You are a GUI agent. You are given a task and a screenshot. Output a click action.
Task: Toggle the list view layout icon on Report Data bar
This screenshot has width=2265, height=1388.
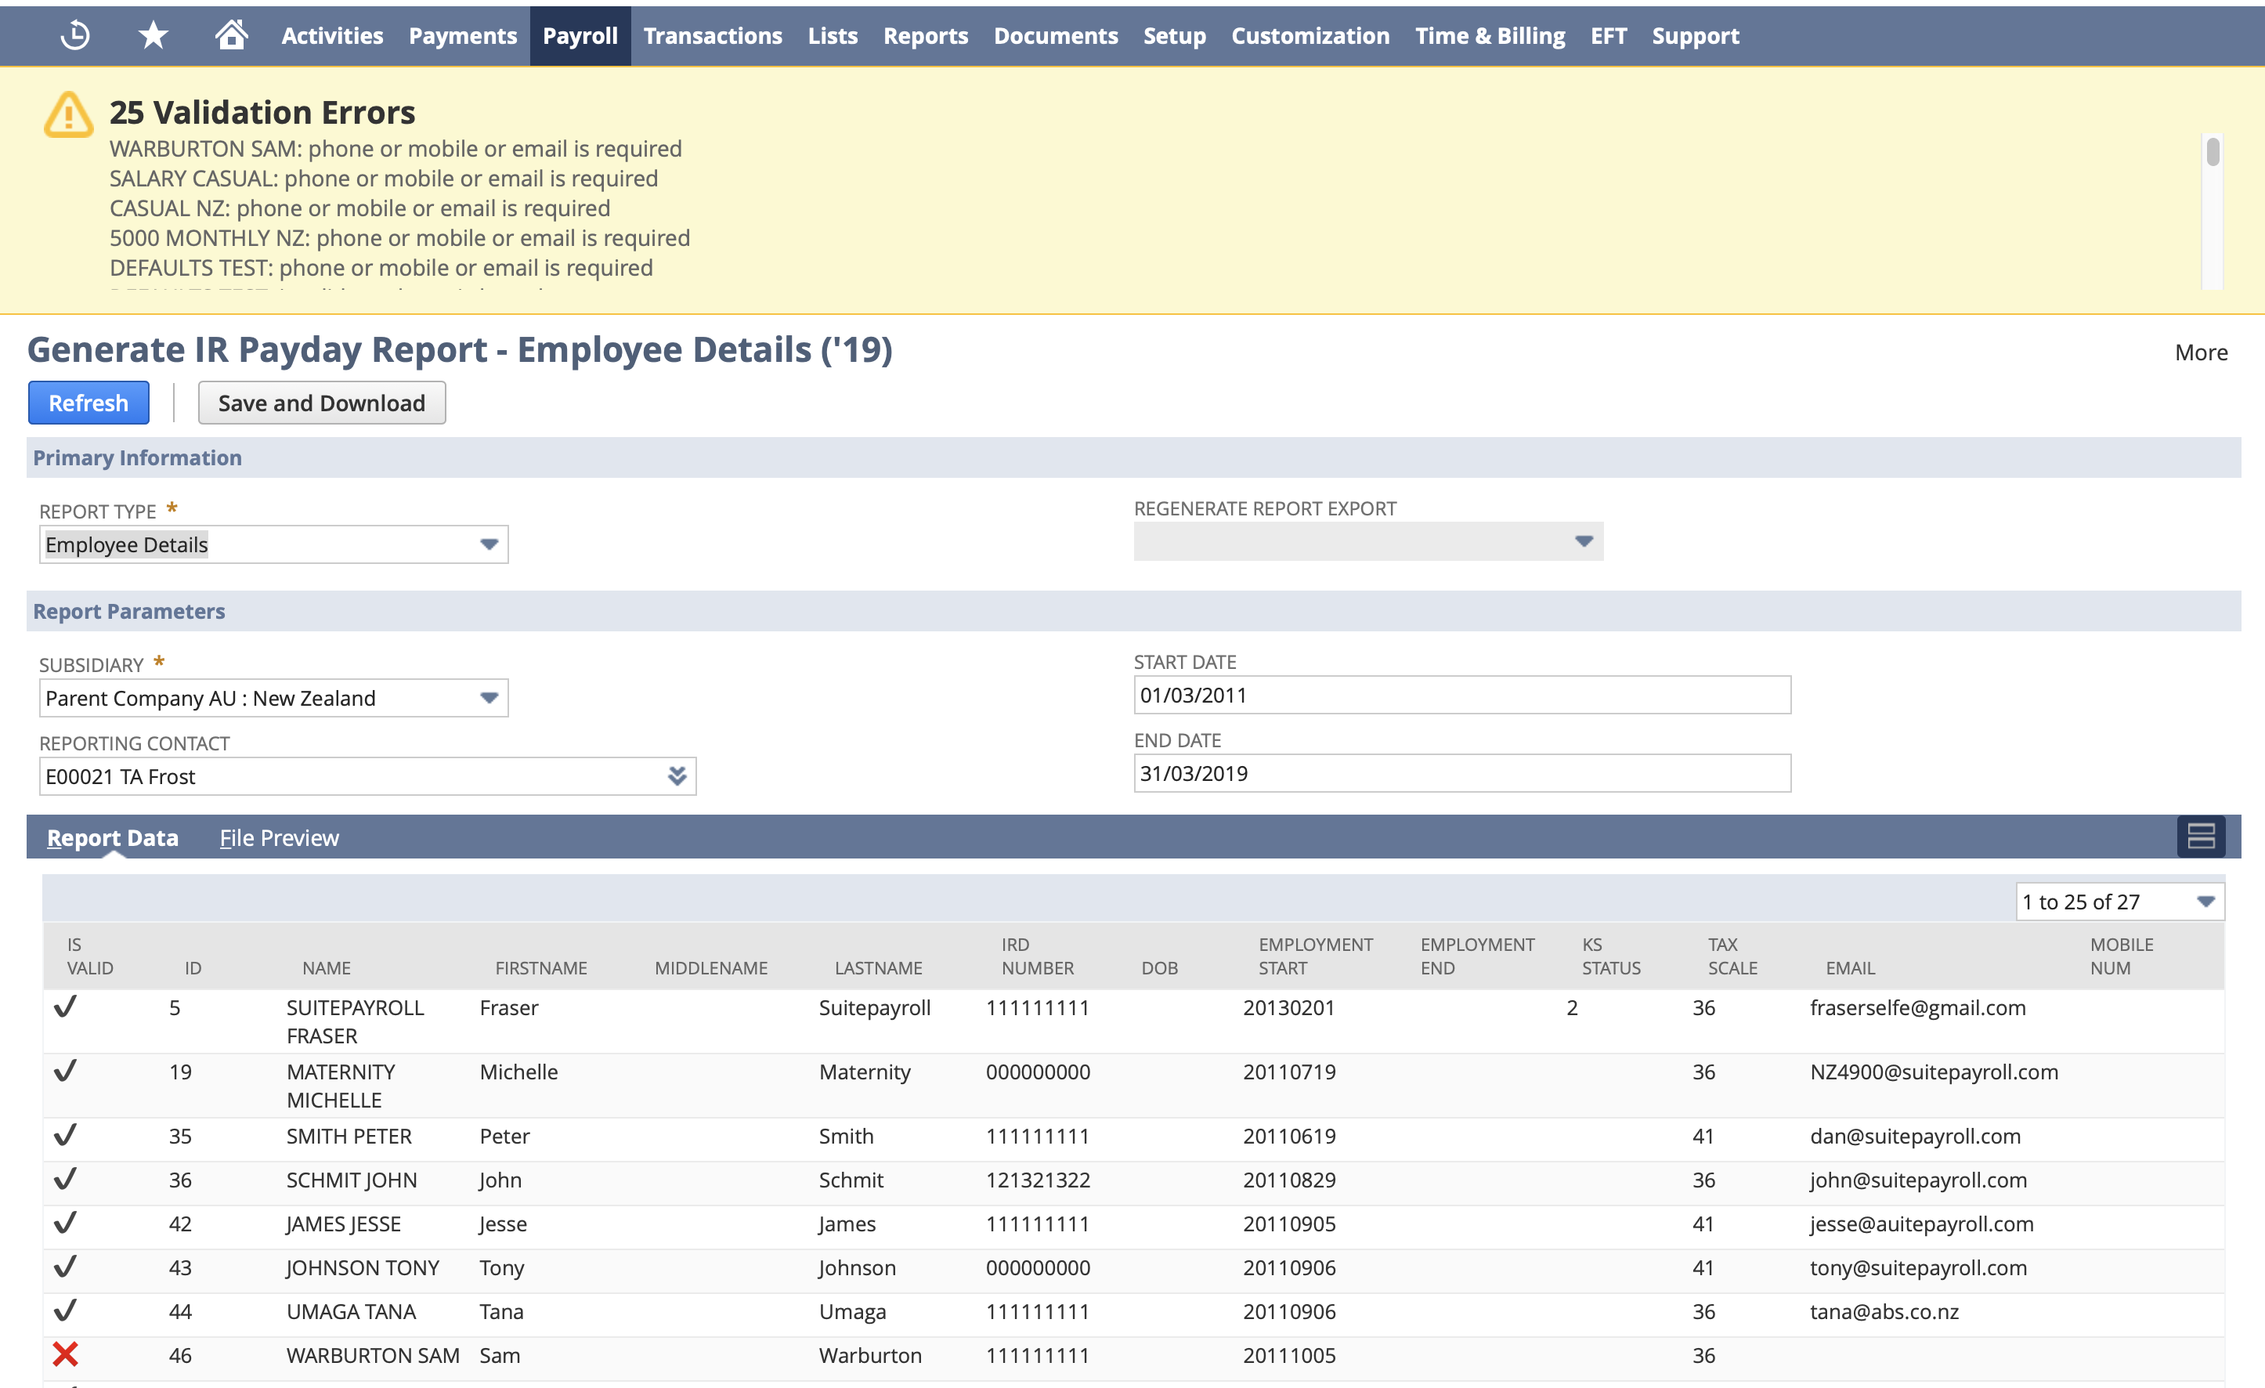pos(2201,837)
